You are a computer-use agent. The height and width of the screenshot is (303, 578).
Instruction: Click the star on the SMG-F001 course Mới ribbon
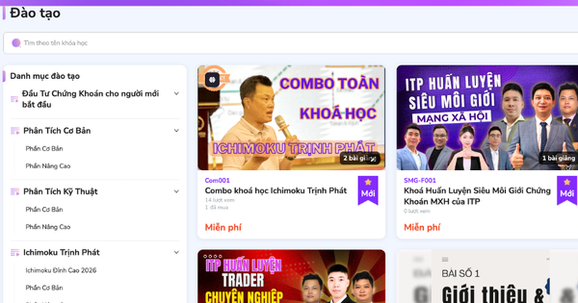(567, 182)
